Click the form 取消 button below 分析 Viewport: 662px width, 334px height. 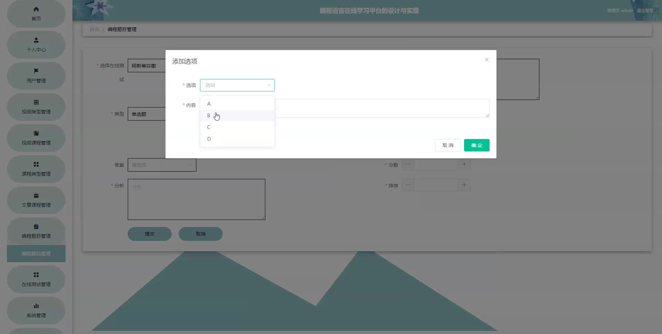[201, 234]
